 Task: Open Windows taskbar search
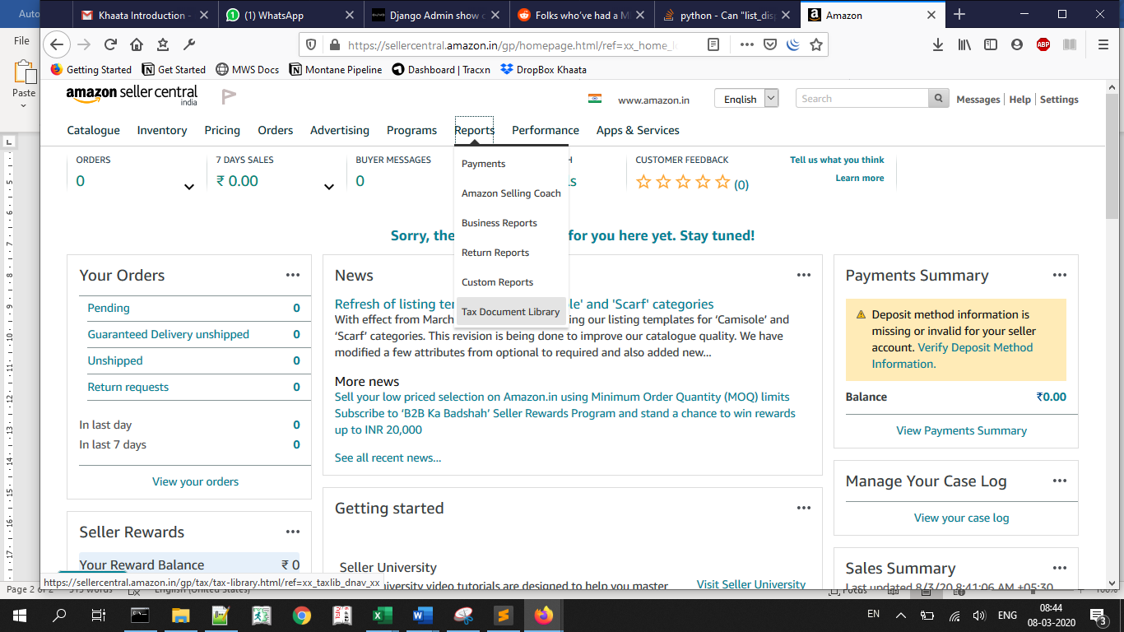(59, 615)
